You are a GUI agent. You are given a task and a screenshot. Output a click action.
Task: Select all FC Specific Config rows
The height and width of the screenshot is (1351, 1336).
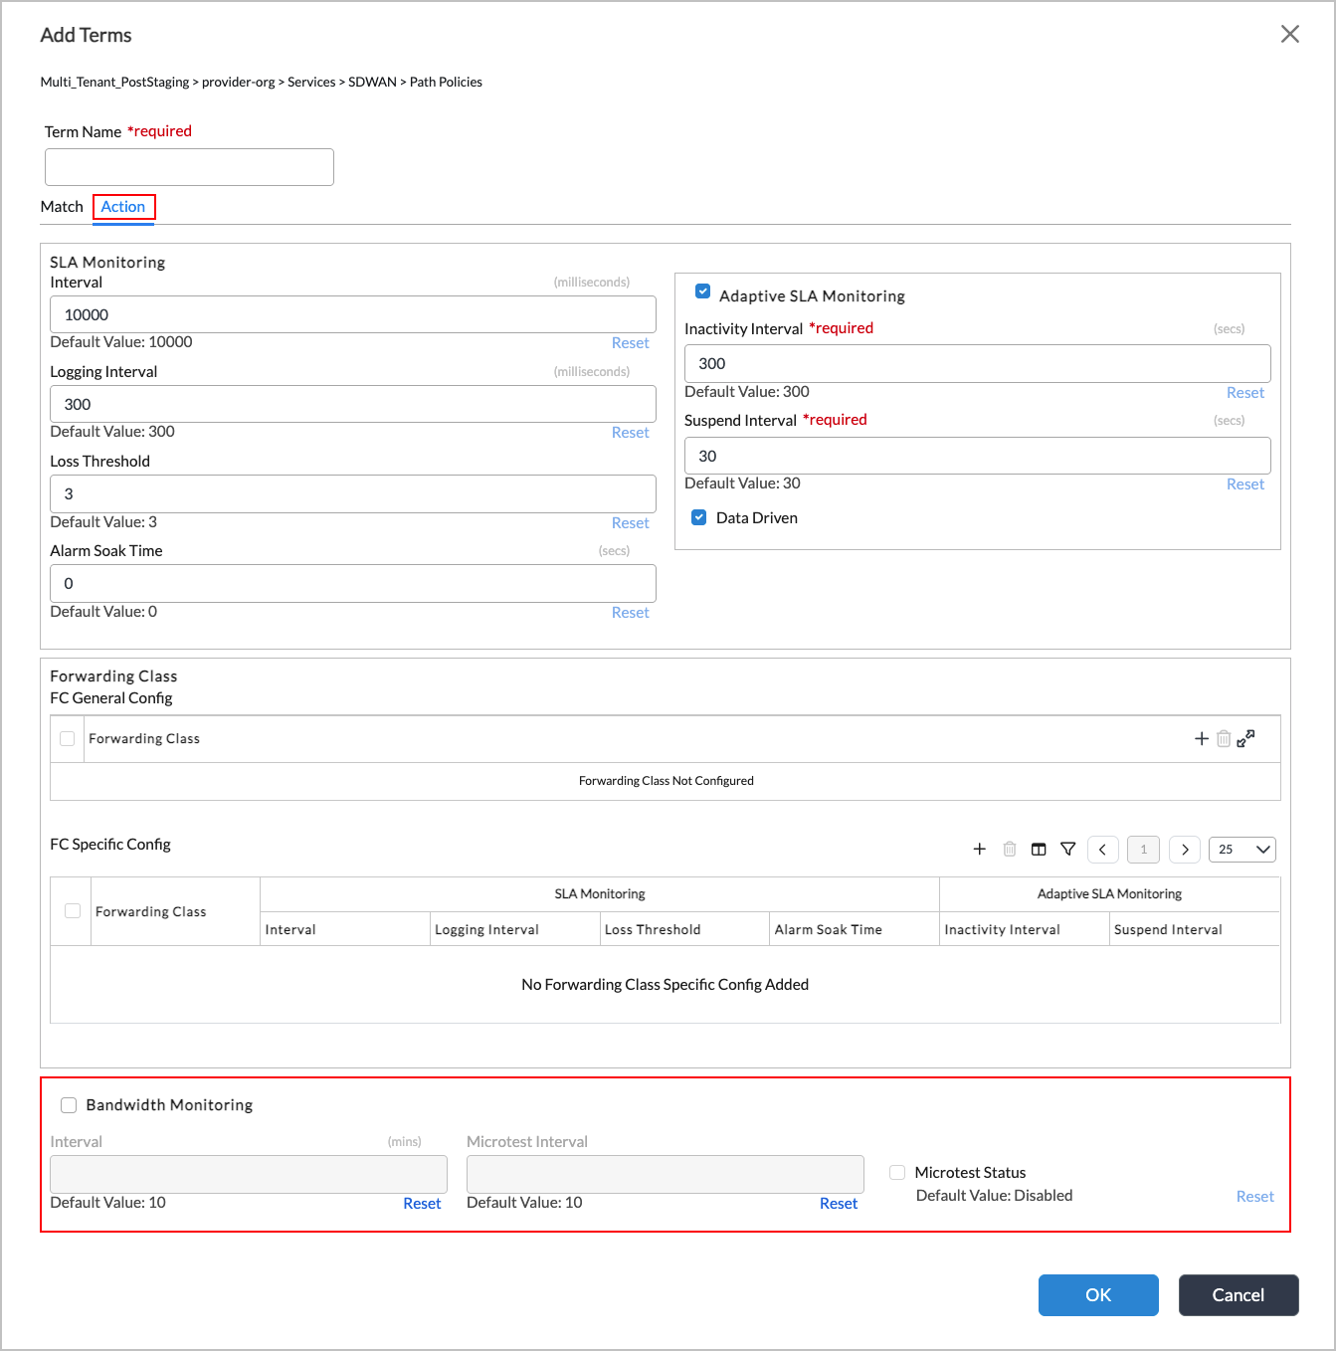pyautogui.click(x=72, y=910)
